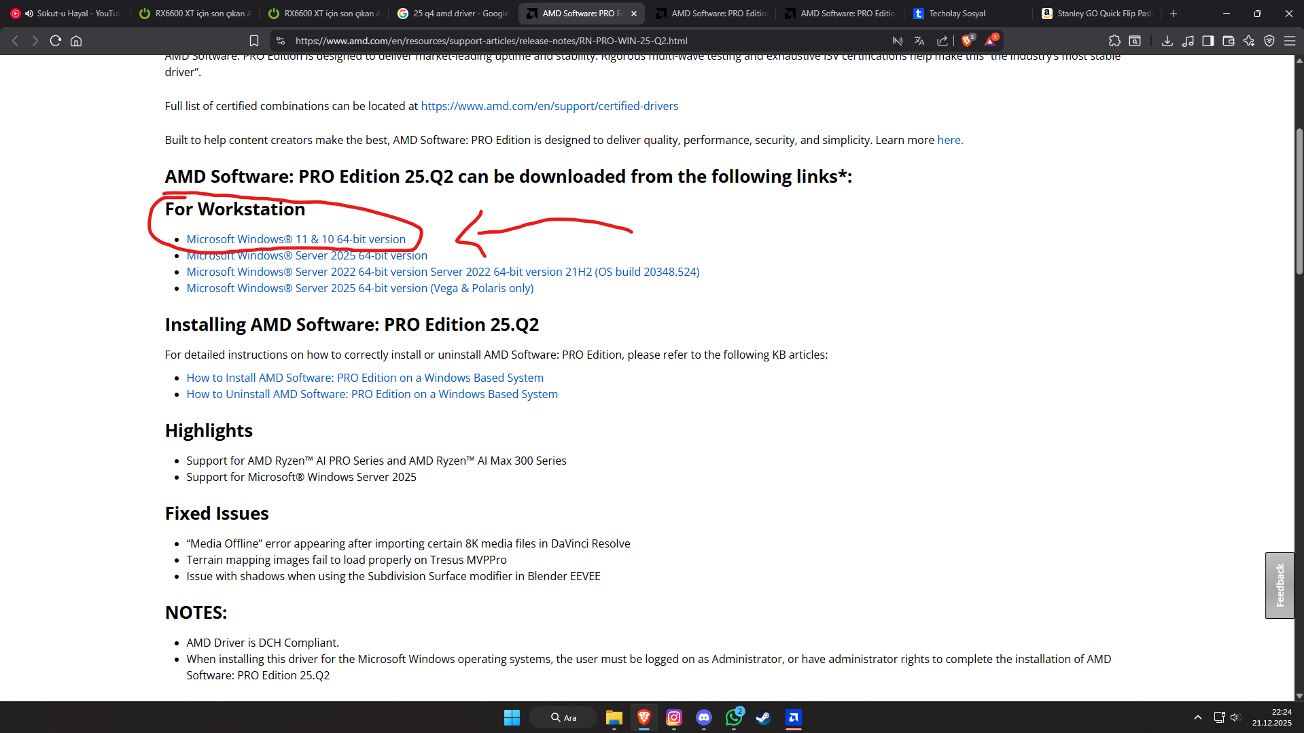Screen dimensions: 1304x733
Task: Open How to Install AMD Software link
Action: (x=365, y=378)
